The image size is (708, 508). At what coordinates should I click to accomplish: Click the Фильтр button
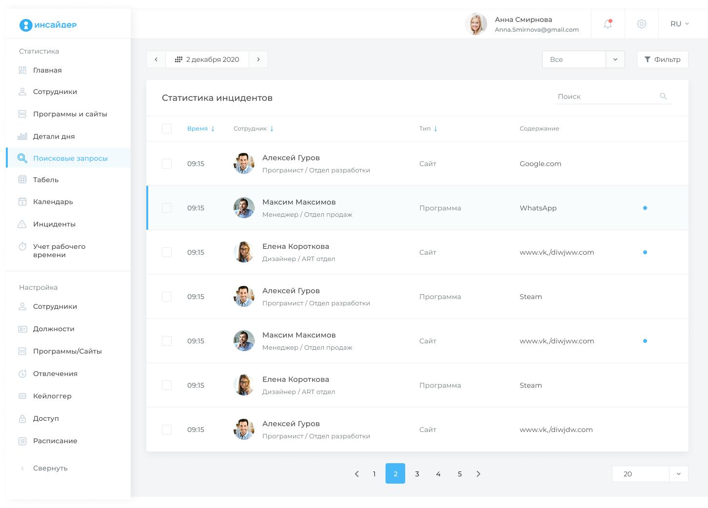point(662,59)
